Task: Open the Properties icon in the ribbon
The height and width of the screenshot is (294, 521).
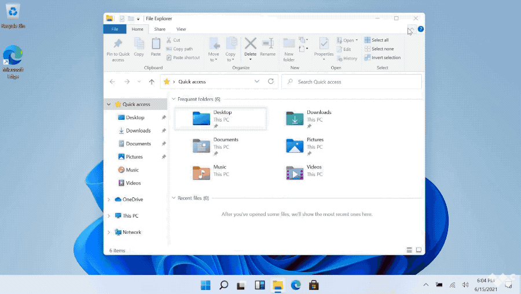Action: coord(324,44)
